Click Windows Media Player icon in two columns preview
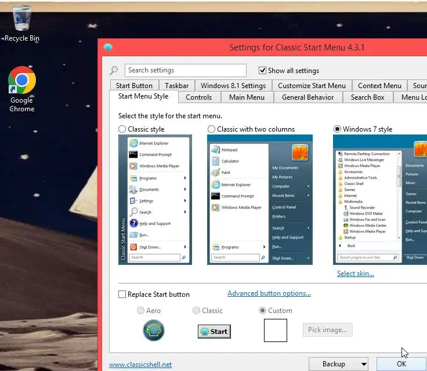This screenshot has width=427, height=371. 215,208
